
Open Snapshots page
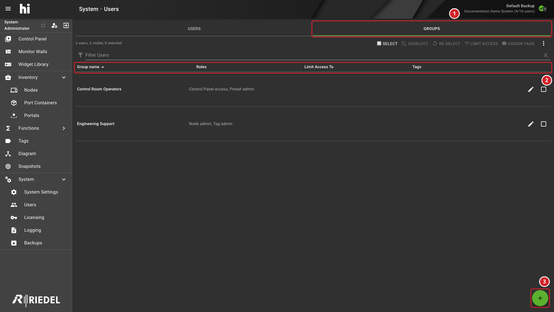point(36,166)
